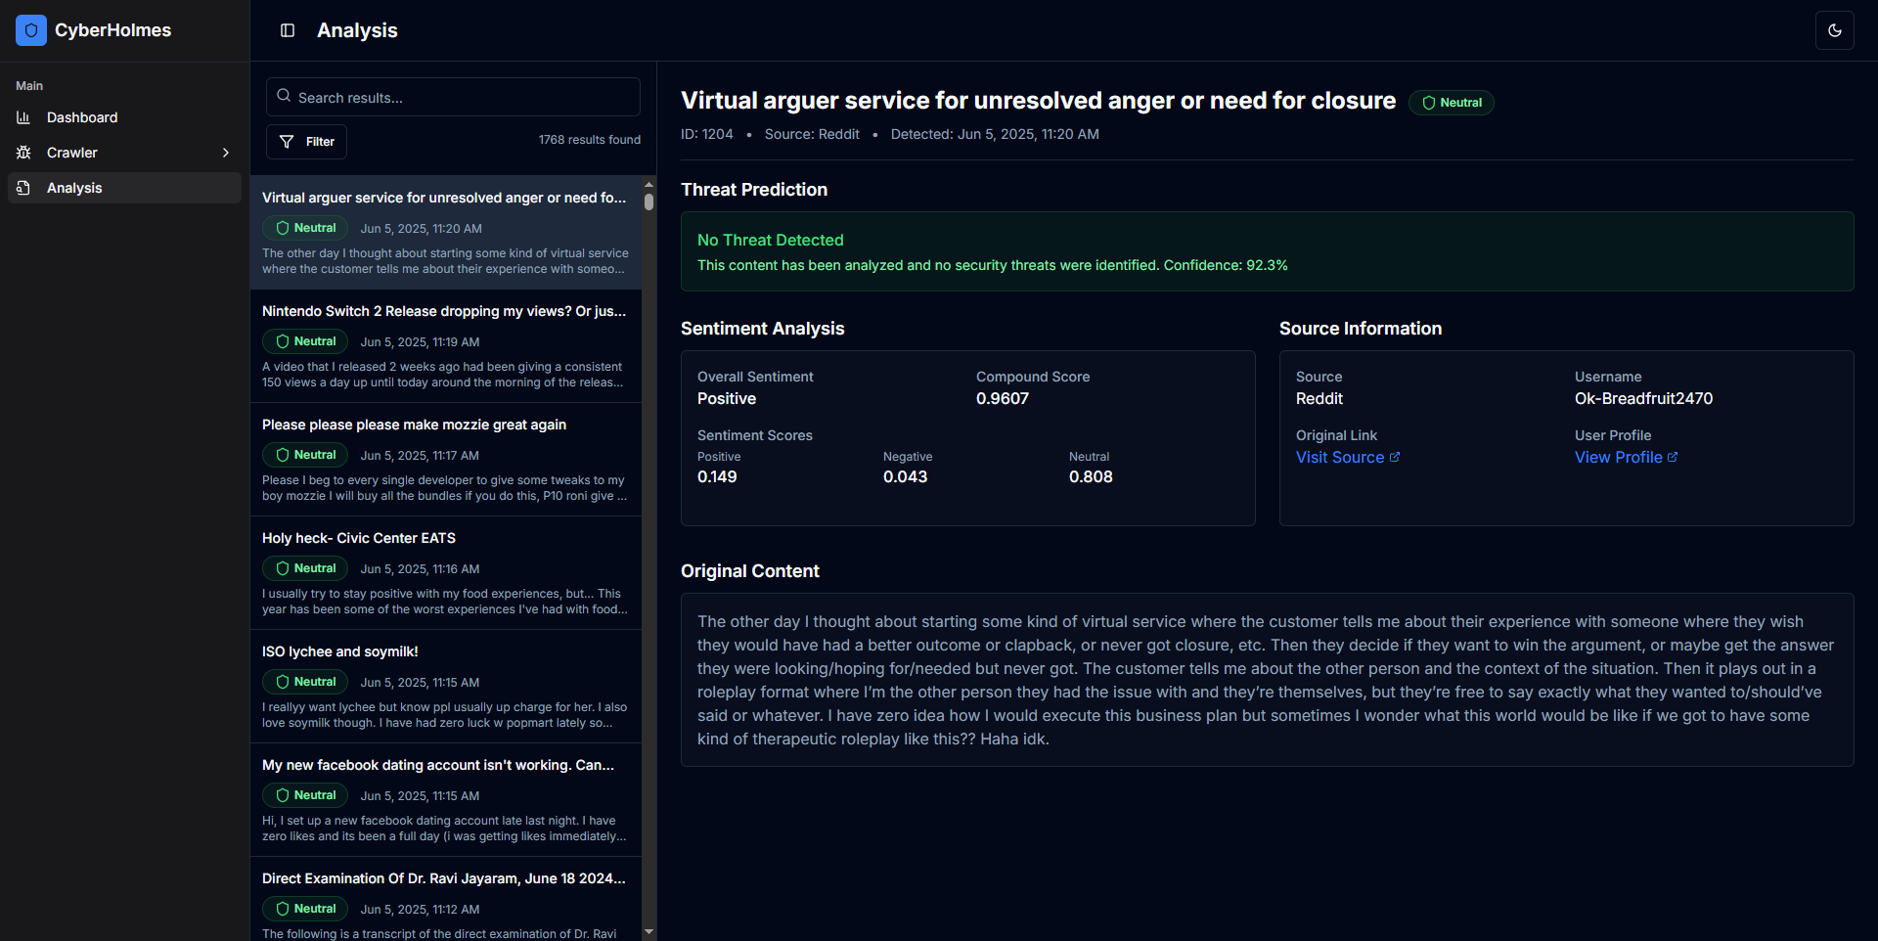Click Neutral badge on facebook dating row
This screenshot has height=941, width=1878.
coord(305,795)
